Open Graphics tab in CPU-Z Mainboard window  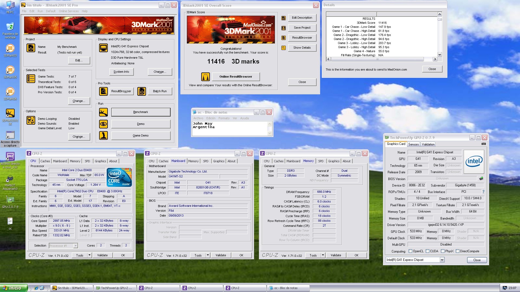[219, 161]
